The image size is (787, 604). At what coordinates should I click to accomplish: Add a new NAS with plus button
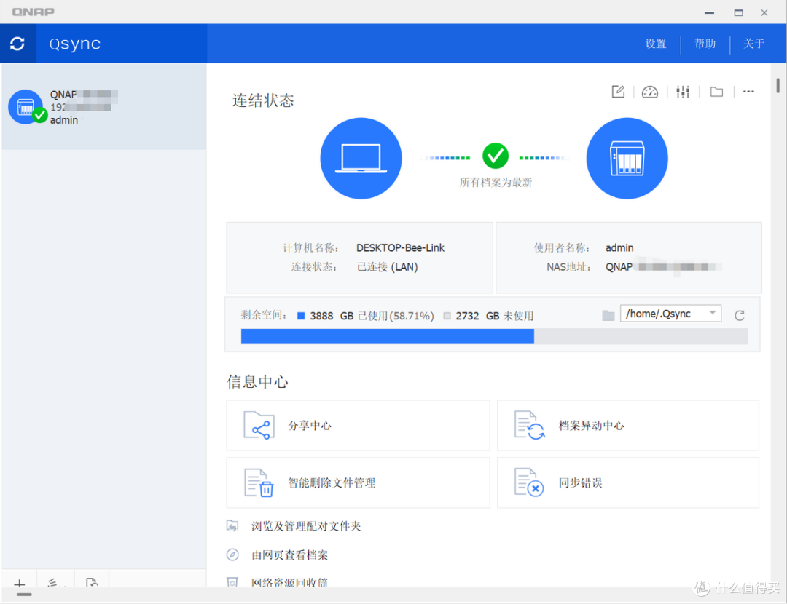(19, 582)
